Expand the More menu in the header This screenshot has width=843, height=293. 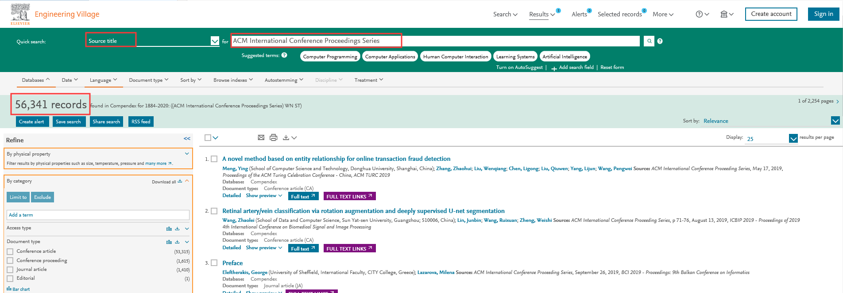pyautogui.click(x=663, y=14)
